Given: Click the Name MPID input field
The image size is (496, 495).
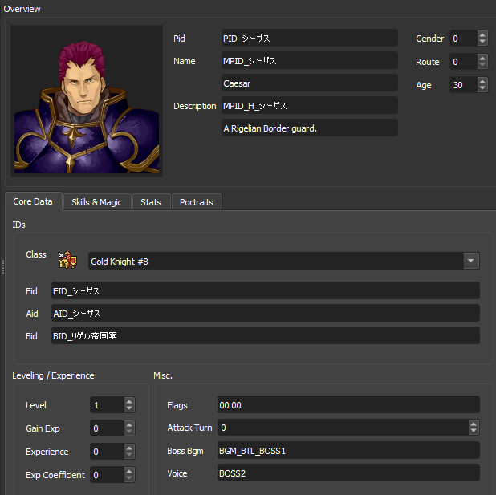Looking at the screenshot, I should coord(310,61).
